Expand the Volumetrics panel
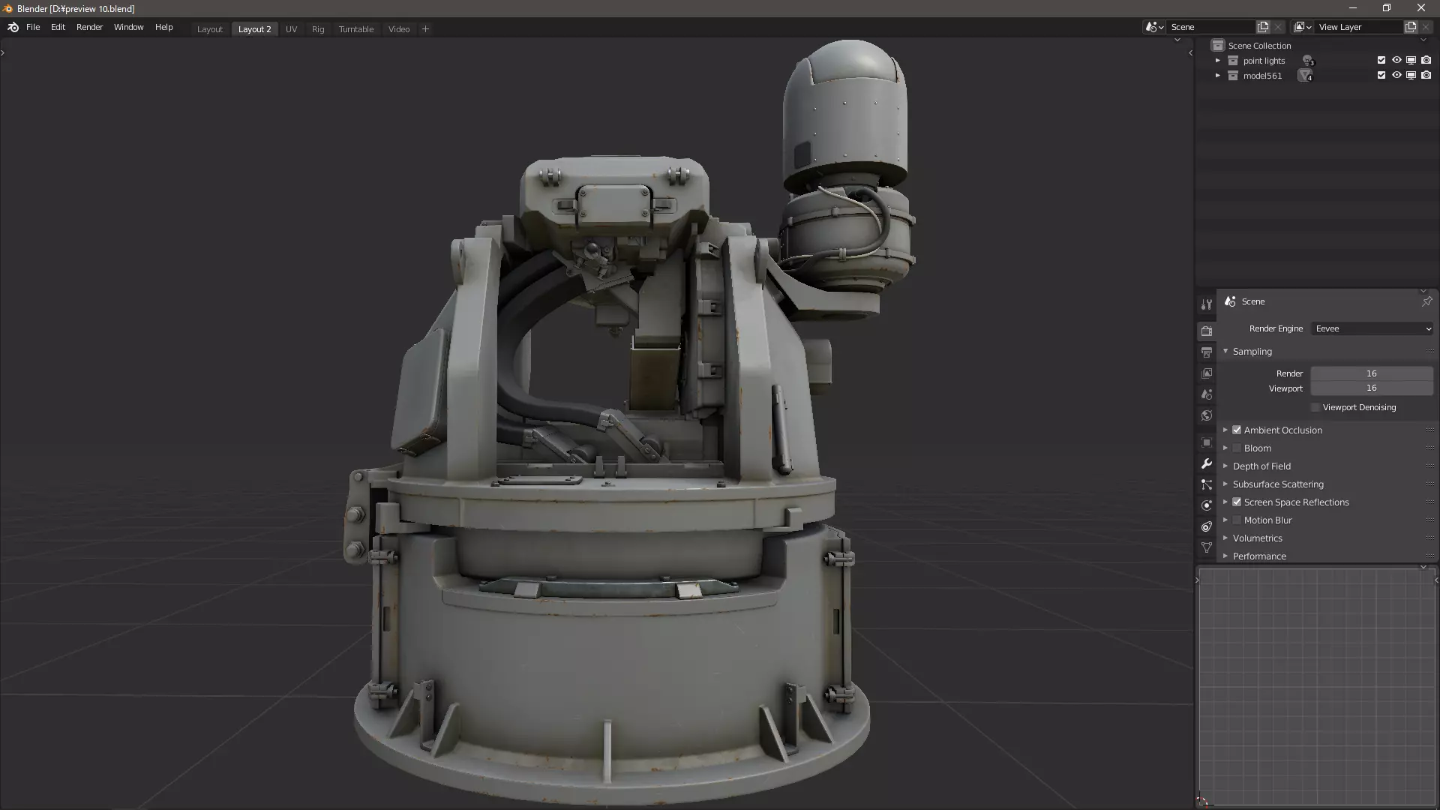 [1225, 538]
